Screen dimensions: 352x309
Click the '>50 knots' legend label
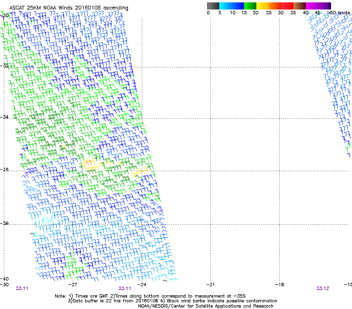338,12
